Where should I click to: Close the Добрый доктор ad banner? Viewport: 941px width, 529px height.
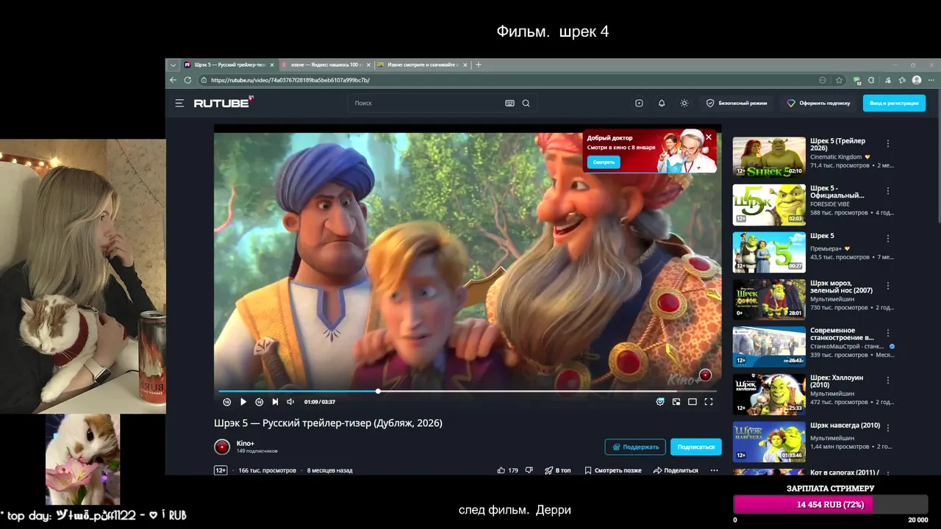pyautogui.click(x=709, y=137)
